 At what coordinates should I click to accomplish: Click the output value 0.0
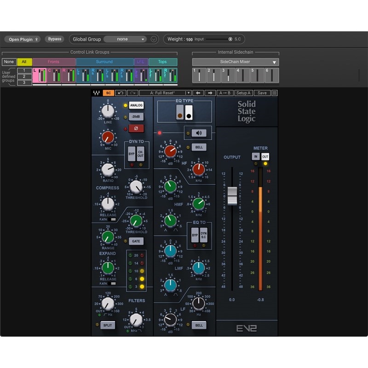tap(232, 300)
